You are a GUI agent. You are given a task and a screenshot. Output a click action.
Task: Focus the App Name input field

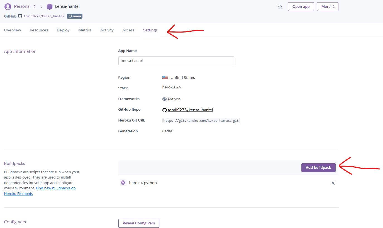(176, 61)
